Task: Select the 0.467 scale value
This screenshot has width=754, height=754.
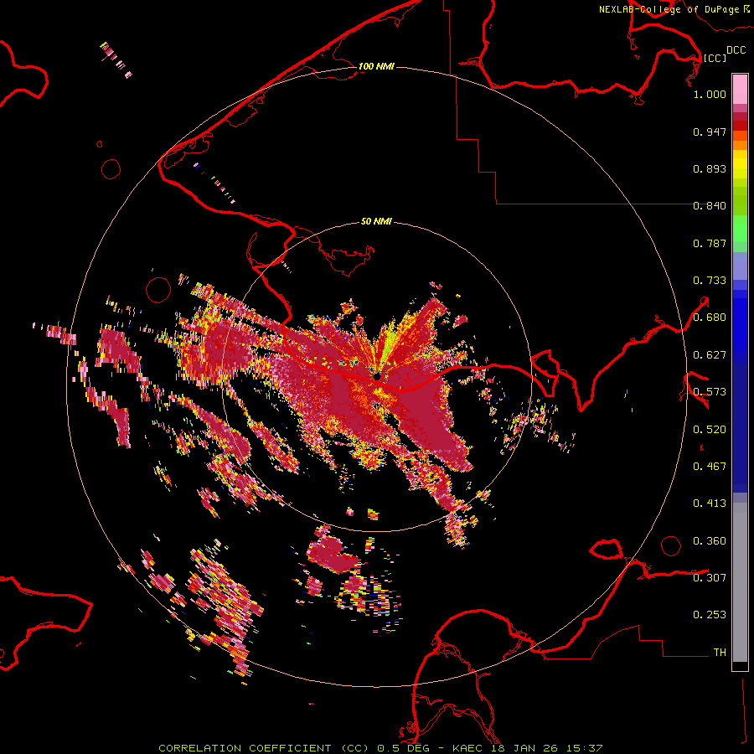Action: 710,467
